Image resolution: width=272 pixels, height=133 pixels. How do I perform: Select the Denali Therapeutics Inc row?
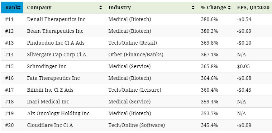[x=137, y=19]
